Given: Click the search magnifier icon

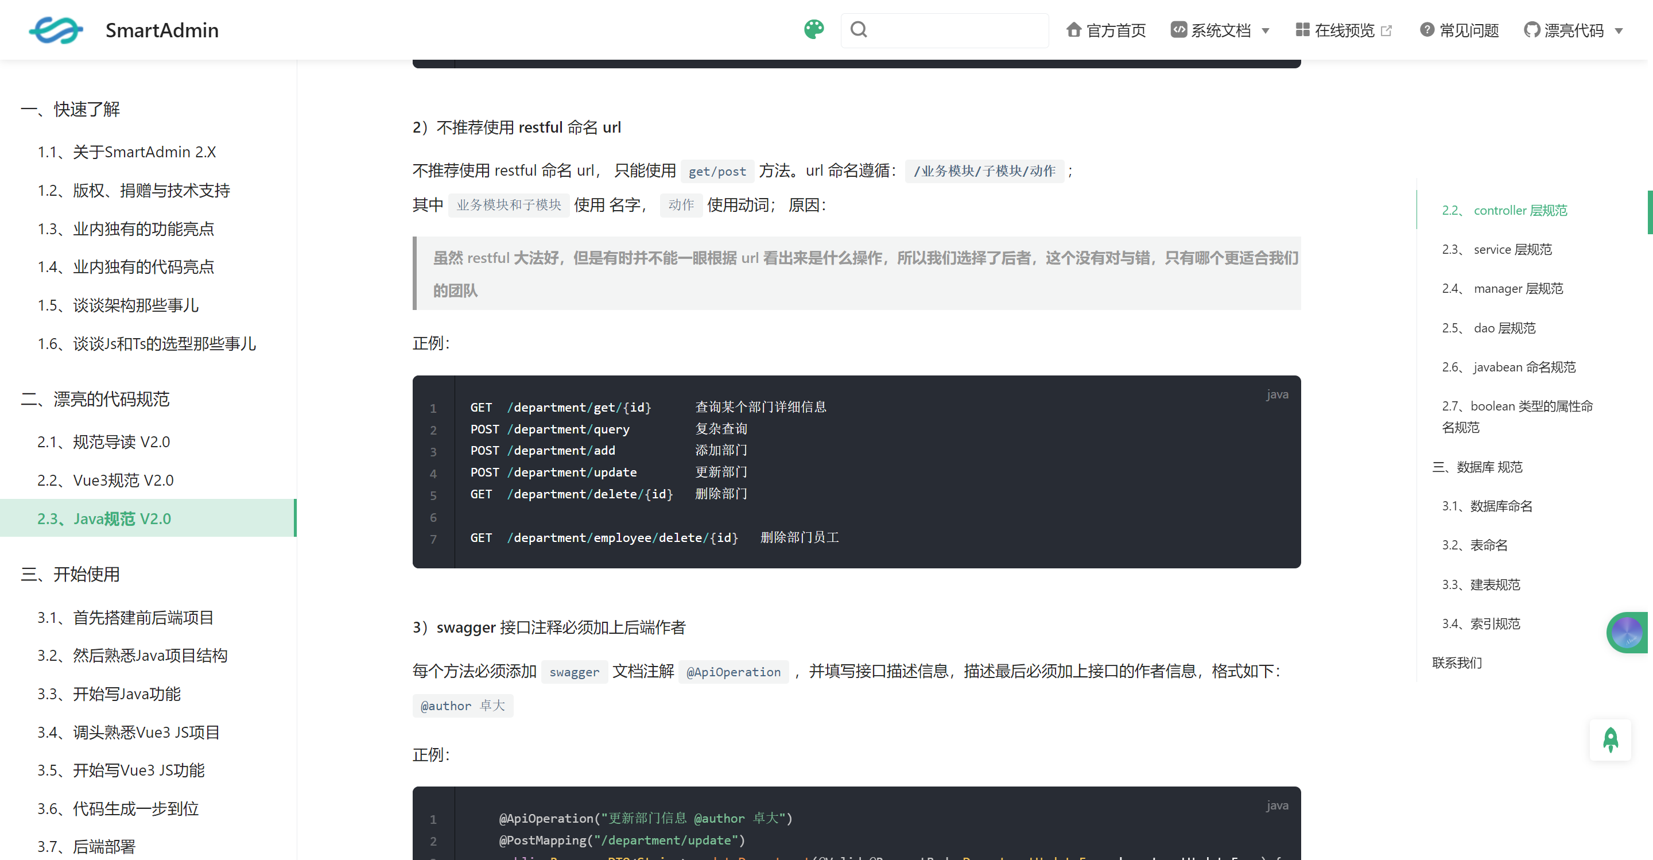Looking at the screenshot, I should click(x=859, y=29).
